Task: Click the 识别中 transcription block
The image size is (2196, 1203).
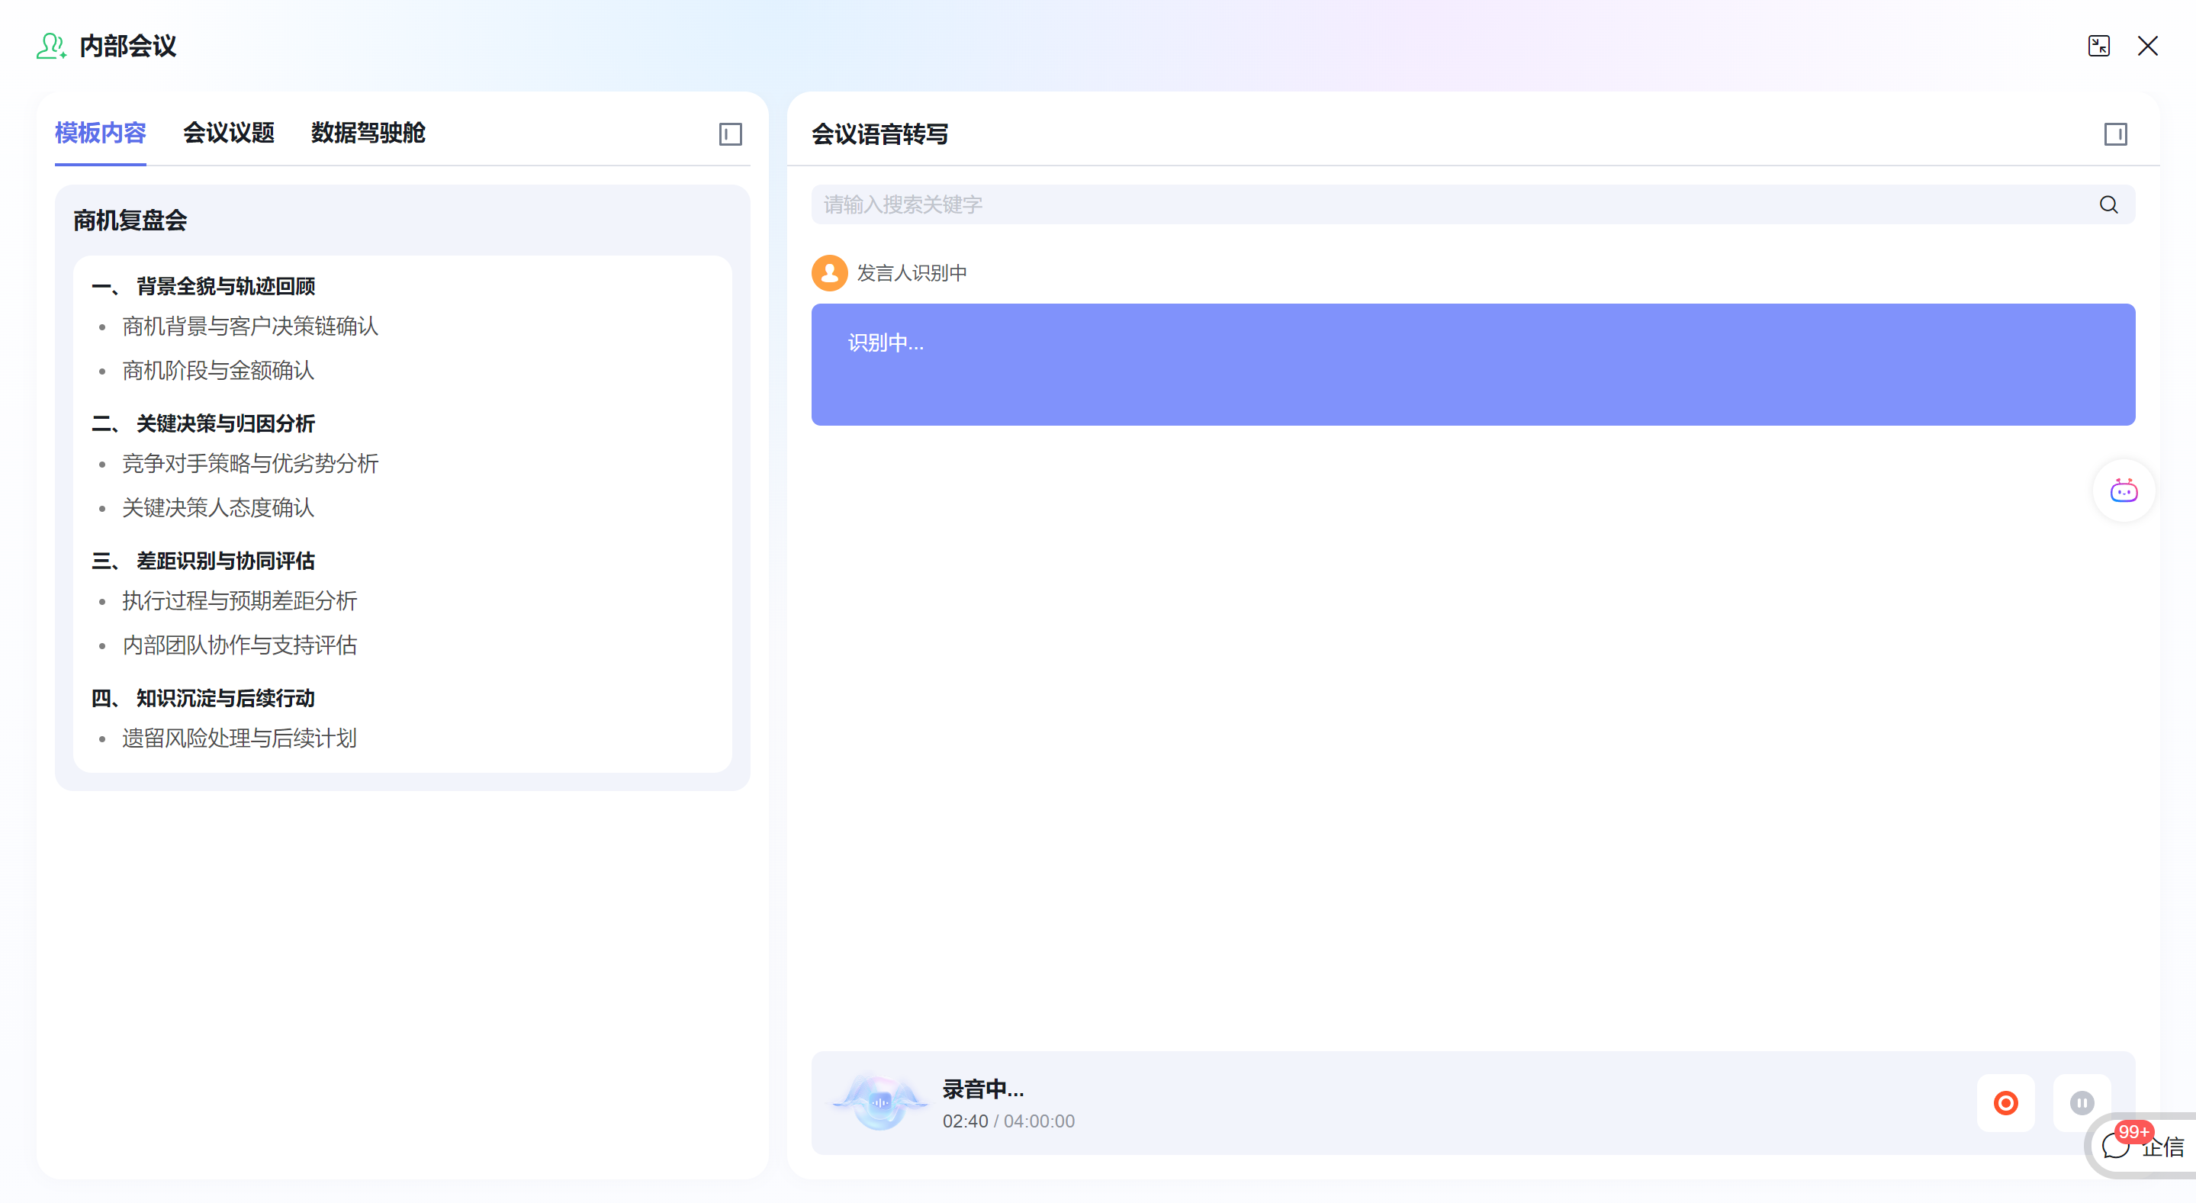Action: pyautogui.click(x=1472, y=364)
